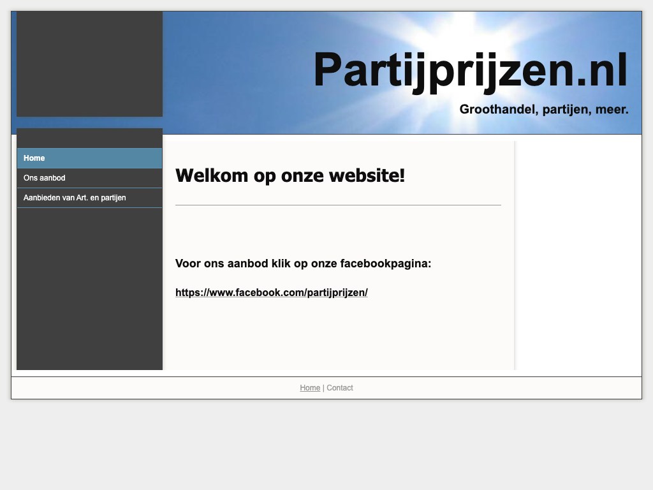
Task: Click the empty content area below the Facebook link
Action: click(x=338, y=335)
